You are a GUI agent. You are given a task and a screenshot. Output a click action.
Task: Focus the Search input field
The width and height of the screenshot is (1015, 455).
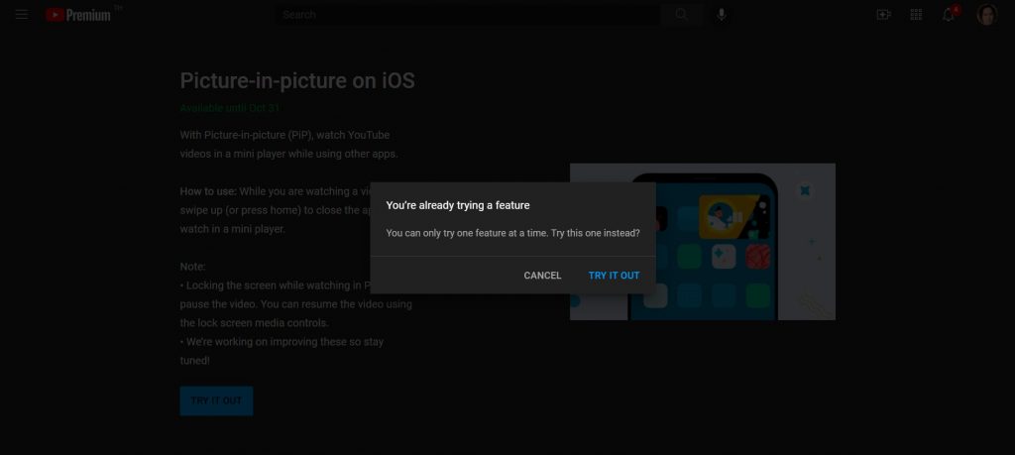click(468, 14)
